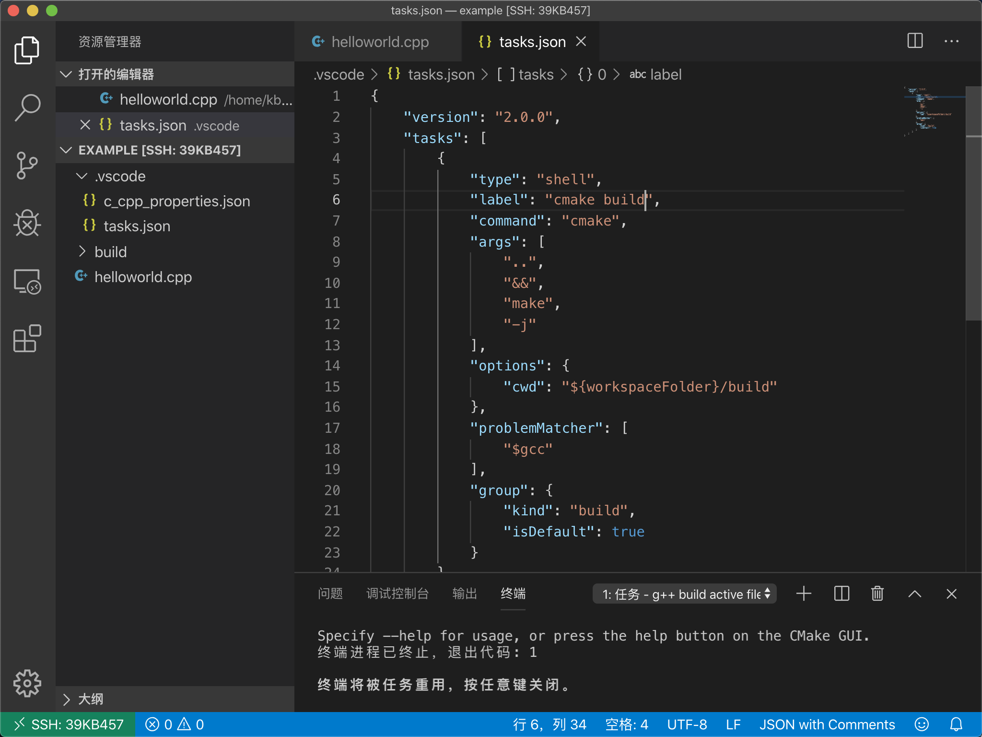The image size is (982, 737).
Task: Open the Source Control view
Action: click(x=27, y=166)
